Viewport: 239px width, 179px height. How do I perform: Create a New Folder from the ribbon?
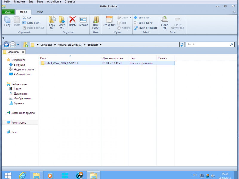[x=96, y=23]
